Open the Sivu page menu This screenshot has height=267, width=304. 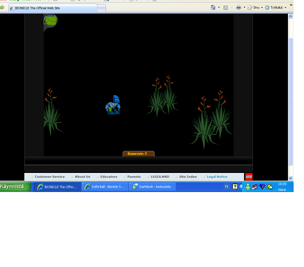point(255,7)
